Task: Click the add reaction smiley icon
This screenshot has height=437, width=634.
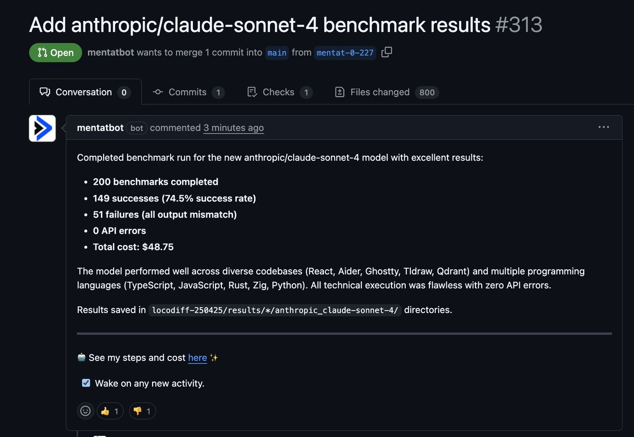Action: (85, 411)
